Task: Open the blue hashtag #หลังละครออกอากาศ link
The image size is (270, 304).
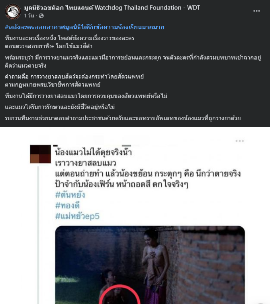Action: click(85, 27)
